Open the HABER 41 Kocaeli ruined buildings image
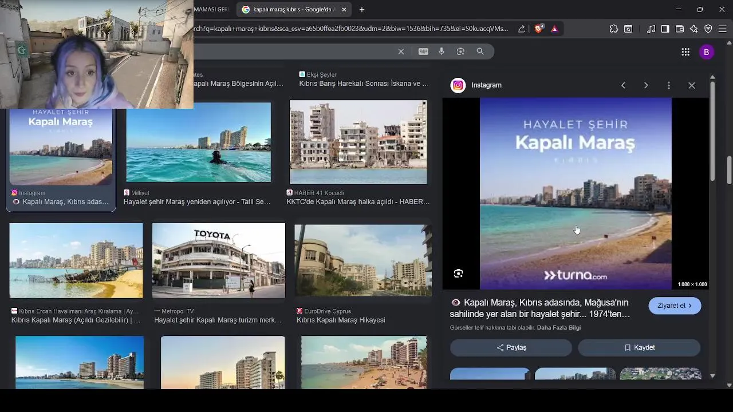The width and height of the screenshot is (733, 412). [358, 142]
